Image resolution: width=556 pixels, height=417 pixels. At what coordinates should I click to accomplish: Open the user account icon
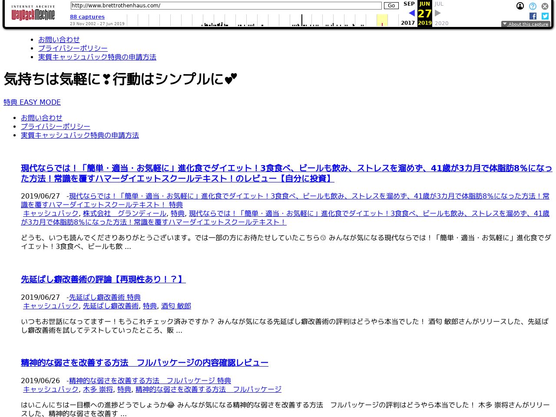pos(520,6)
